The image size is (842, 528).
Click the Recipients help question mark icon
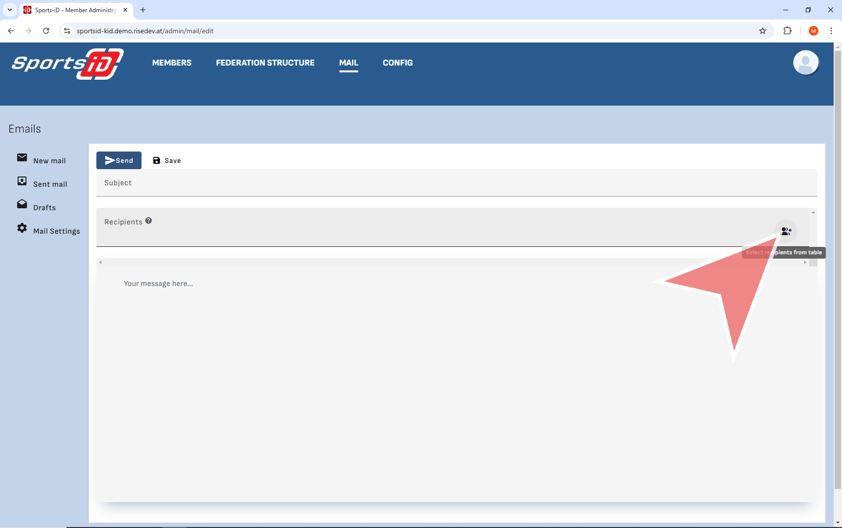click(148, 221)
